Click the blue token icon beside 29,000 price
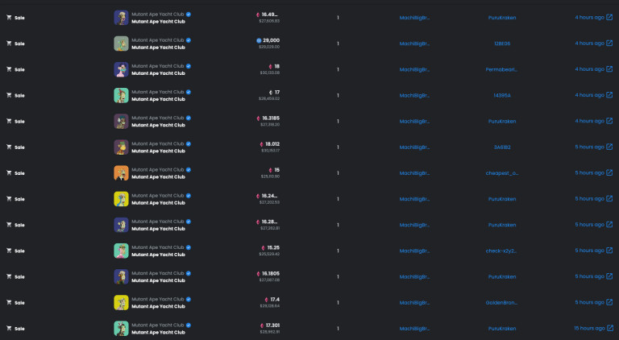 pyautogui.click(x=259, y=40)
